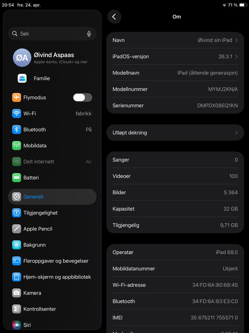This screenshot has height=333, width=249.
Task: Tap the Tilgjengelig 9,71 GB row
Action: coord(175,225)
